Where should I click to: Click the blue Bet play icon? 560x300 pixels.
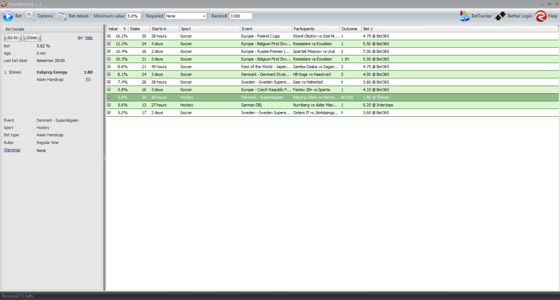click(8, 16)
